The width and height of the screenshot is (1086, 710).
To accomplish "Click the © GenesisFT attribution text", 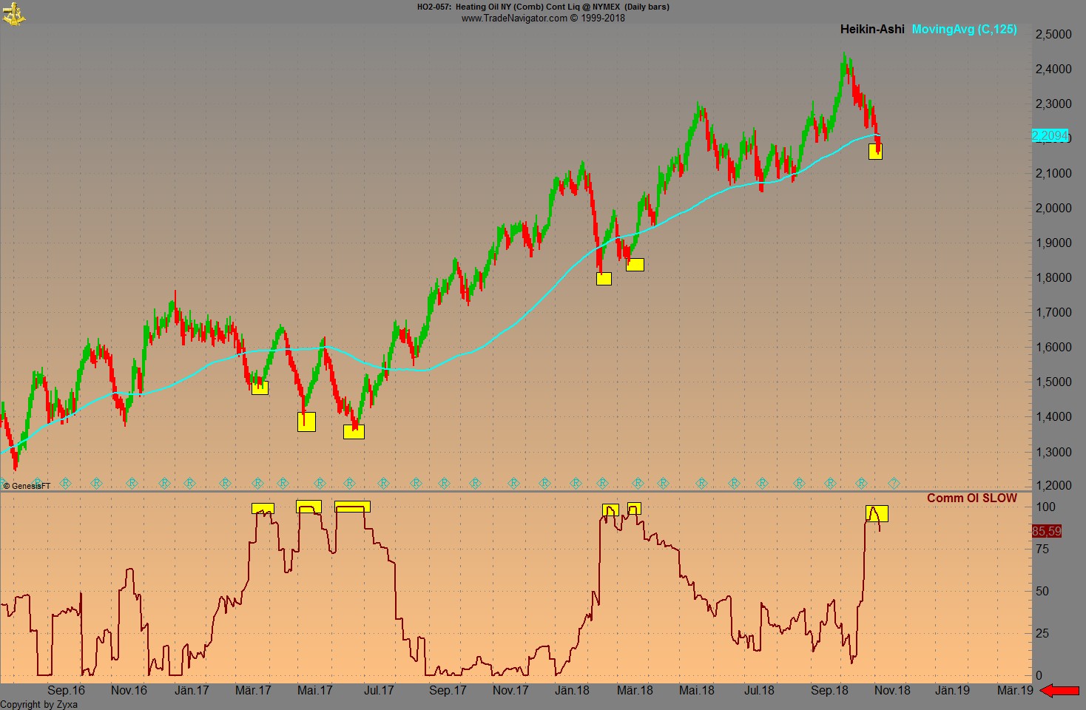I will (26, 487).
